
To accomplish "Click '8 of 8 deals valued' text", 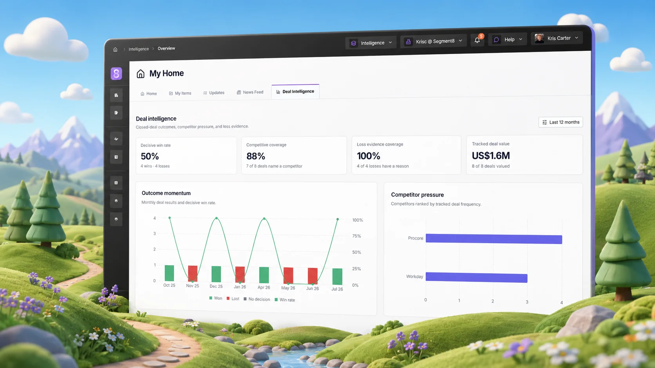I will (490, 166).
